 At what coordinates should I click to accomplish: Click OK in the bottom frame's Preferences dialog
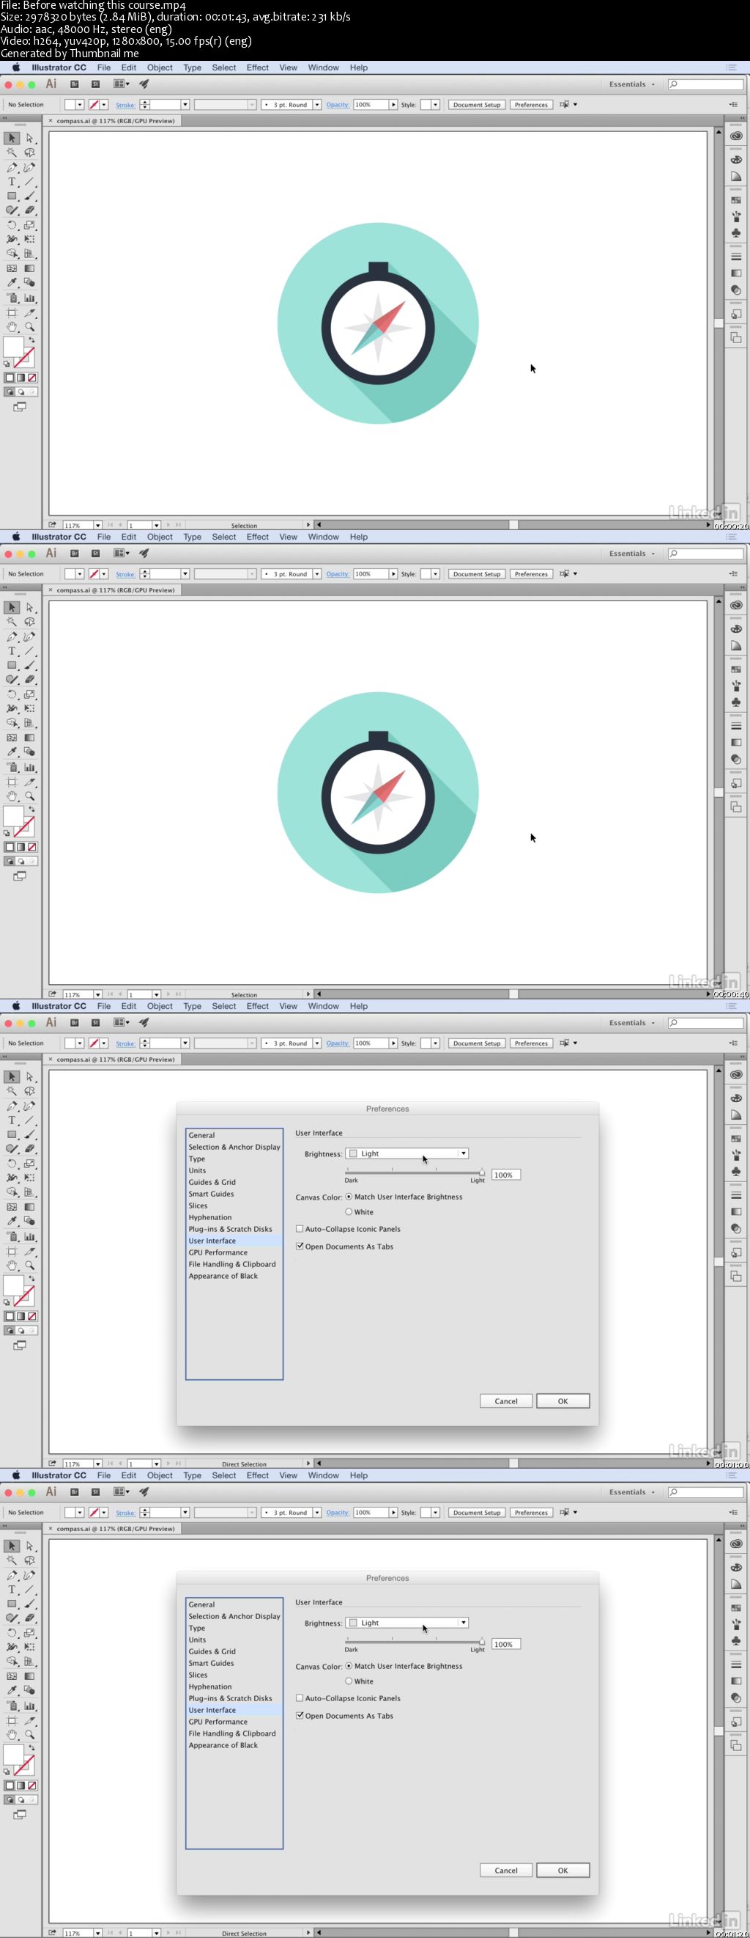[563, 1870]
